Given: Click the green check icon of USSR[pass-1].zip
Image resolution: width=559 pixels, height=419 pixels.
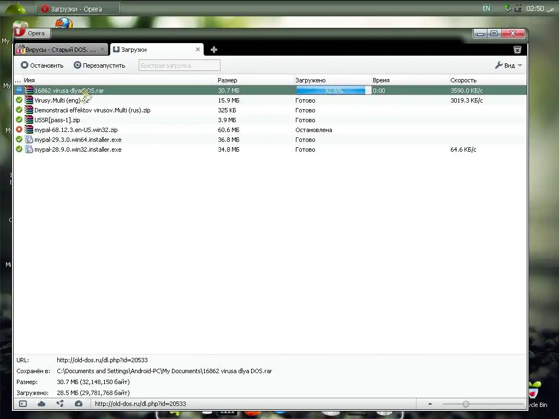Looking at the screenshot, I should (19, 119).
